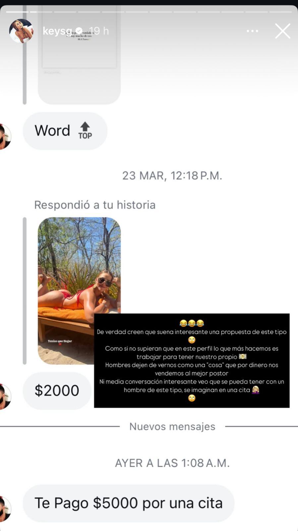Tap the sender avatar beside $2000 message

pyautogui.click(x=5, y=397)
